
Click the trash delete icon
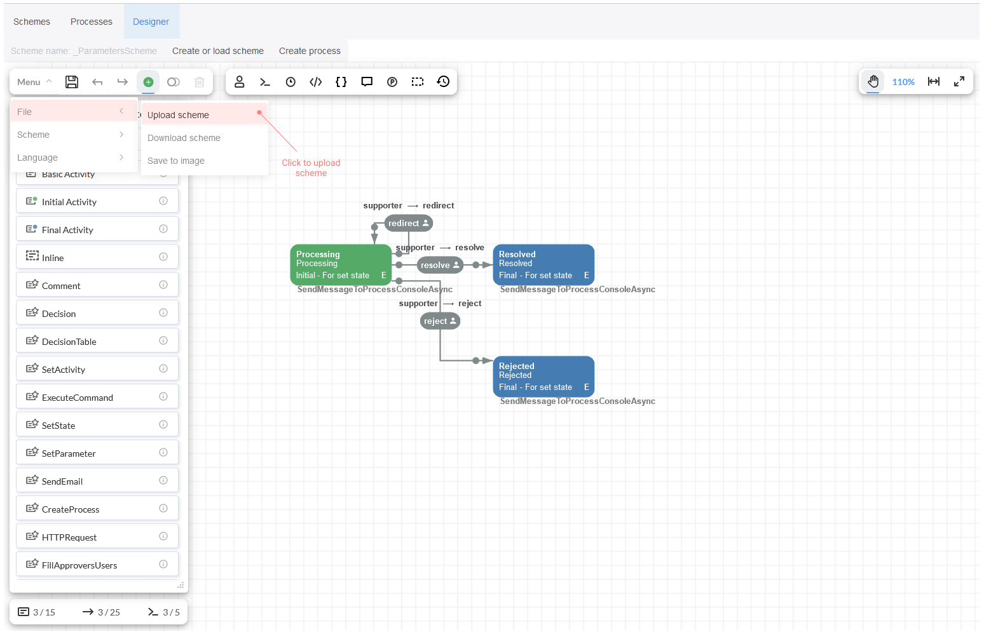click(x=199, y=82)
